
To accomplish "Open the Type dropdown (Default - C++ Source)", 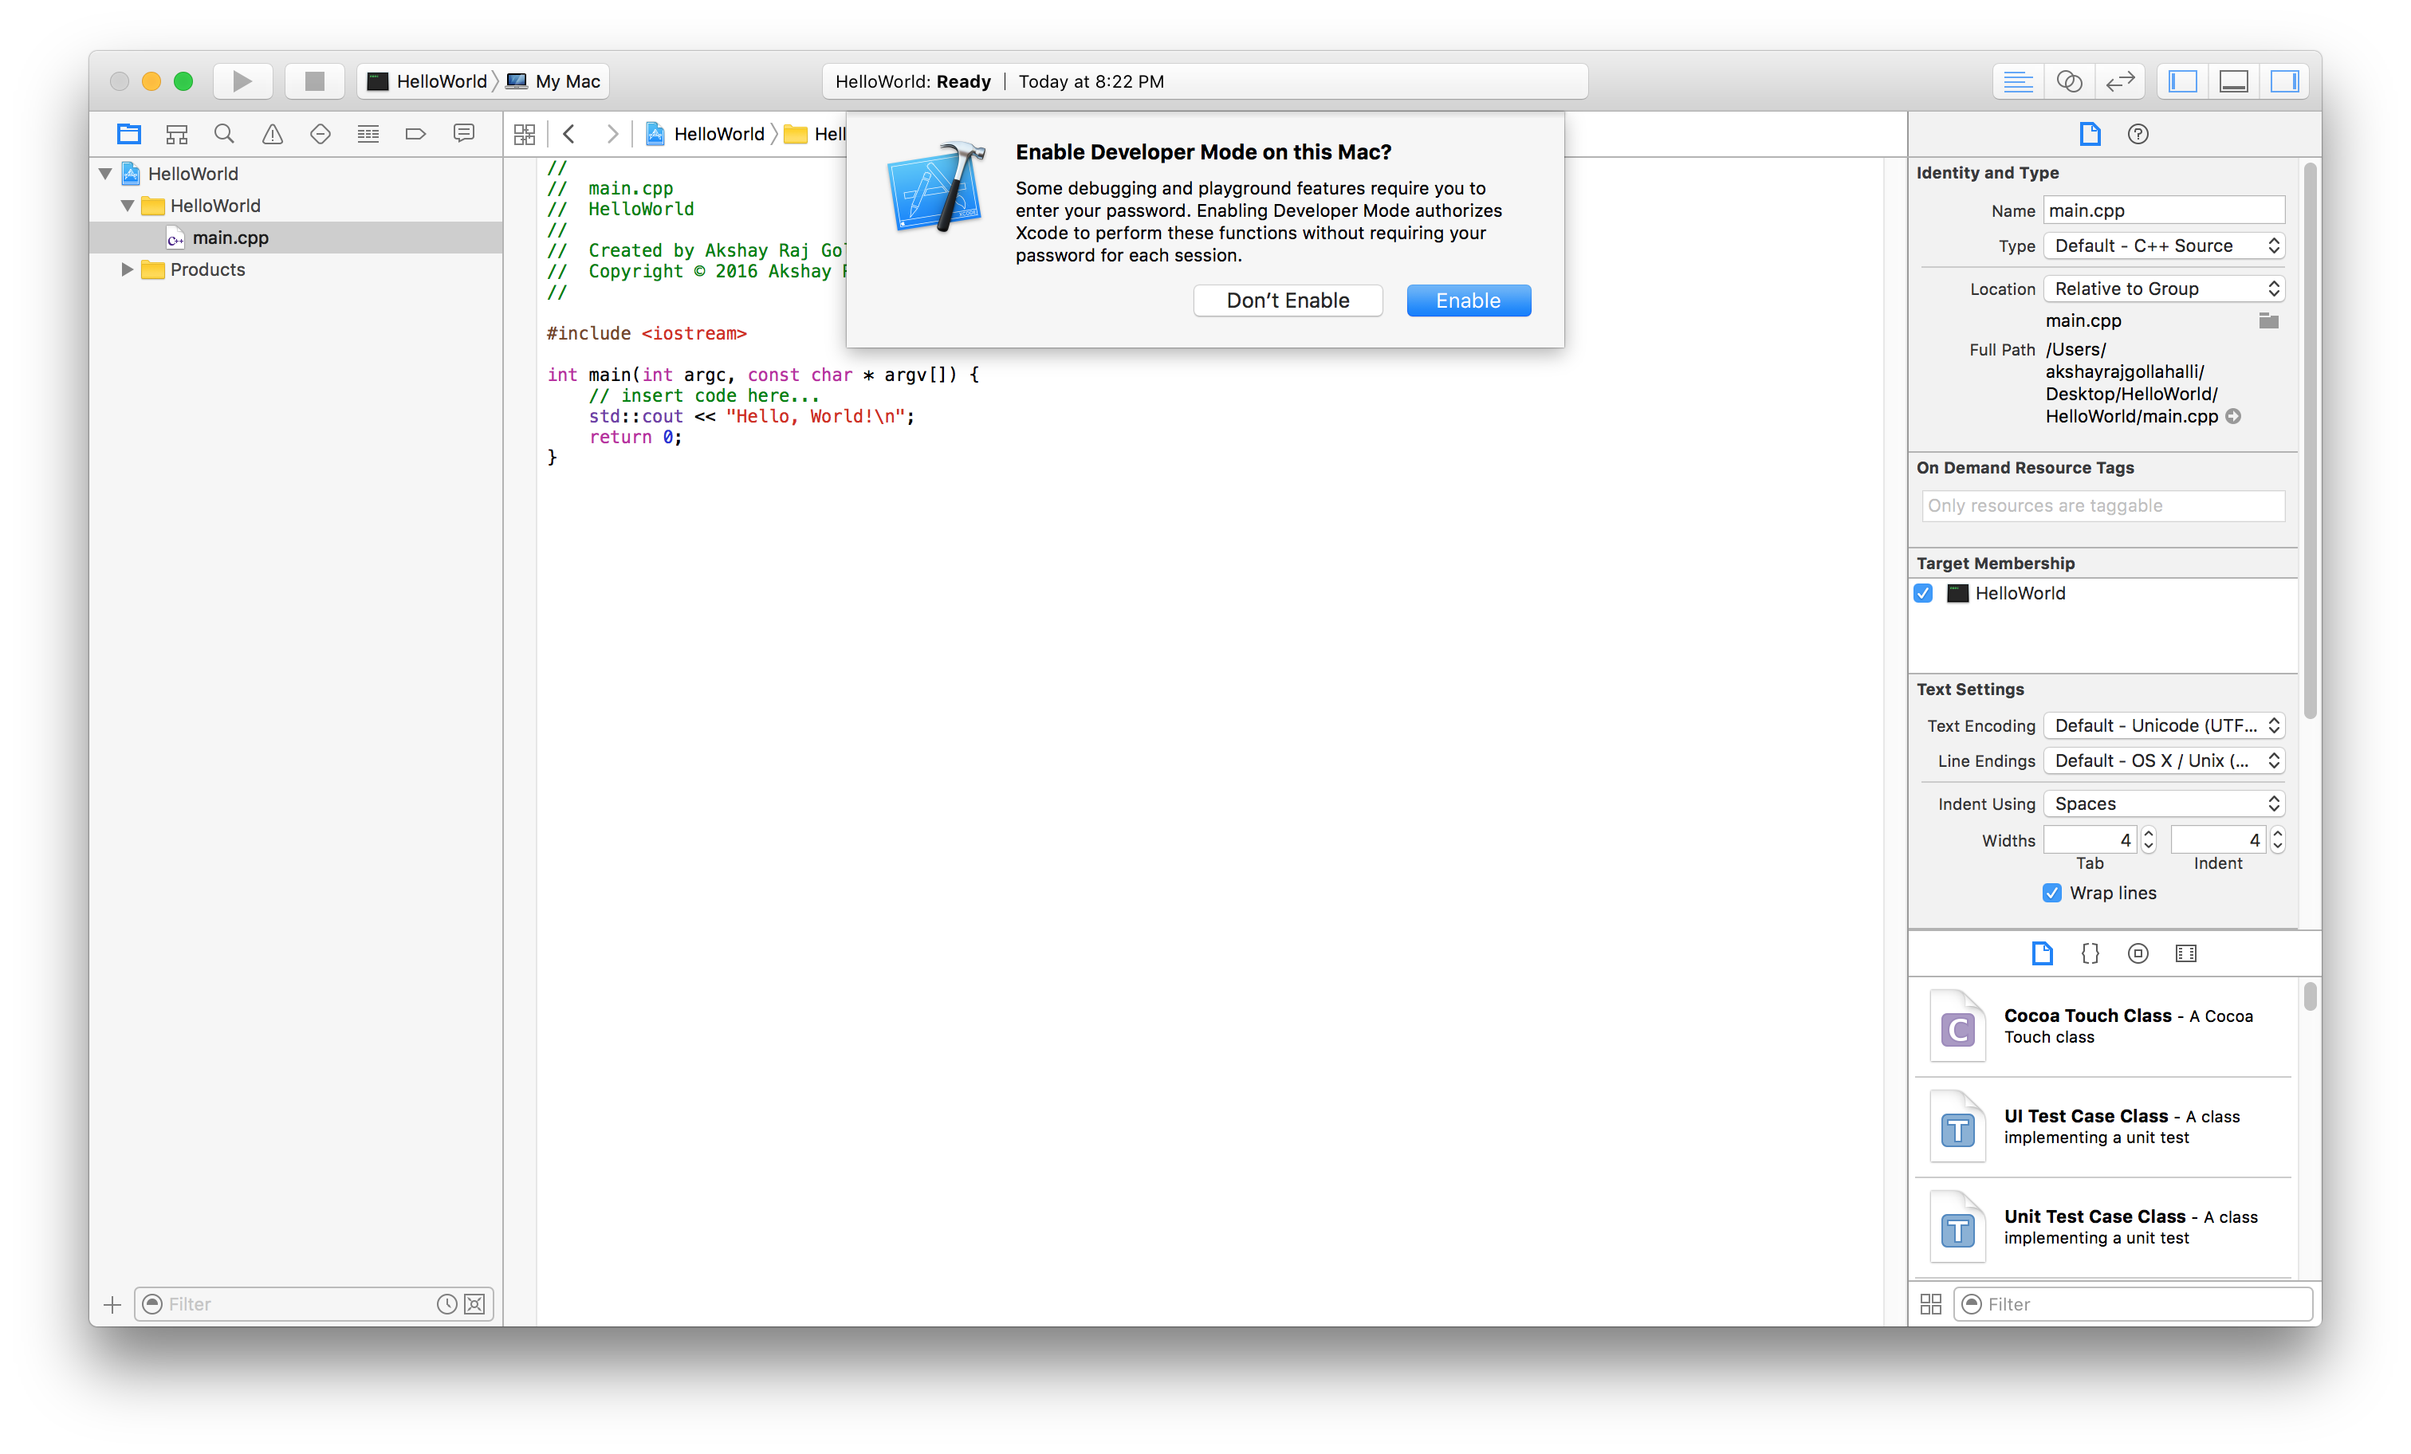I will point(2164,246).
